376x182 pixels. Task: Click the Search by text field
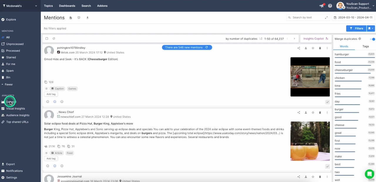(x=307, y=18)
